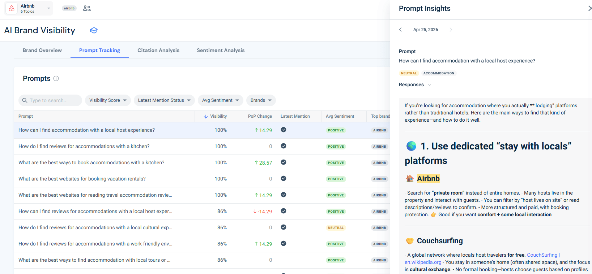
Task: Open the team members icon
Action: pyautogui.click(x=87, y=8)
